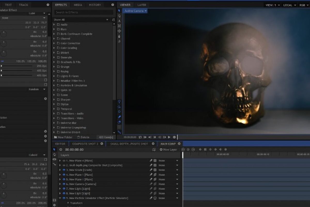Click the lights toggle icon in viewer sidebar
The image size is (310, 207).
tap(119, 101)
